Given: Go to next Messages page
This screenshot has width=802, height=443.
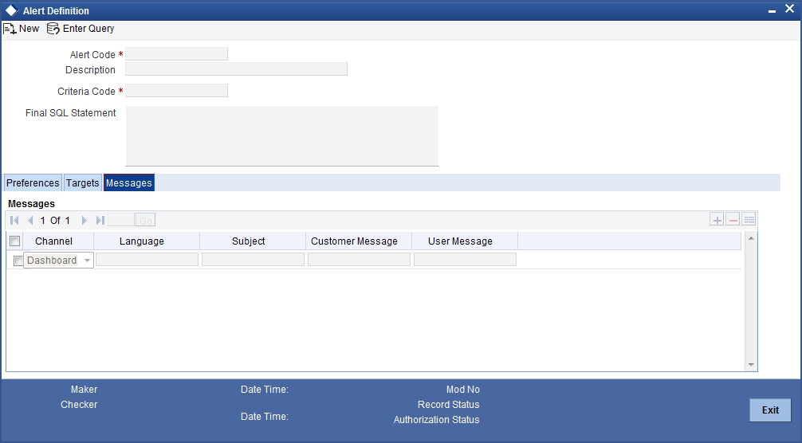Looking at the screenshot, I should pos(85,220).
